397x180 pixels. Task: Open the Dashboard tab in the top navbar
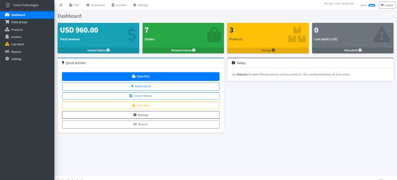tap(95, 5)
